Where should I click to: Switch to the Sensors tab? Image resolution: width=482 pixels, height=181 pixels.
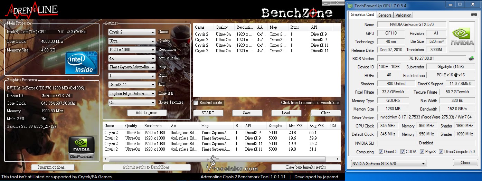385,15
